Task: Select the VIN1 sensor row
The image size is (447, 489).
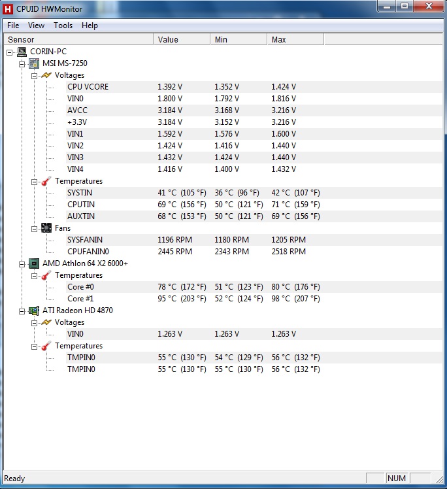Action: coord(254,134)
